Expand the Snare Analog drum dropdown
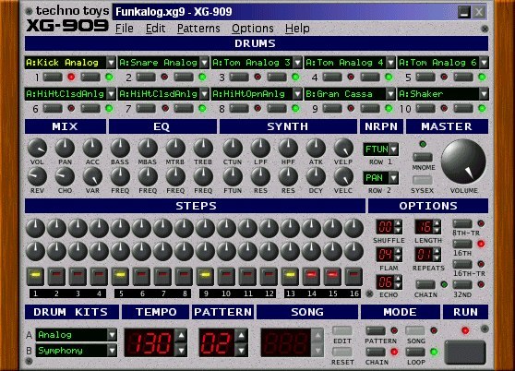Image resolution: width=515 pixels, height=371 pixels. 204,63
